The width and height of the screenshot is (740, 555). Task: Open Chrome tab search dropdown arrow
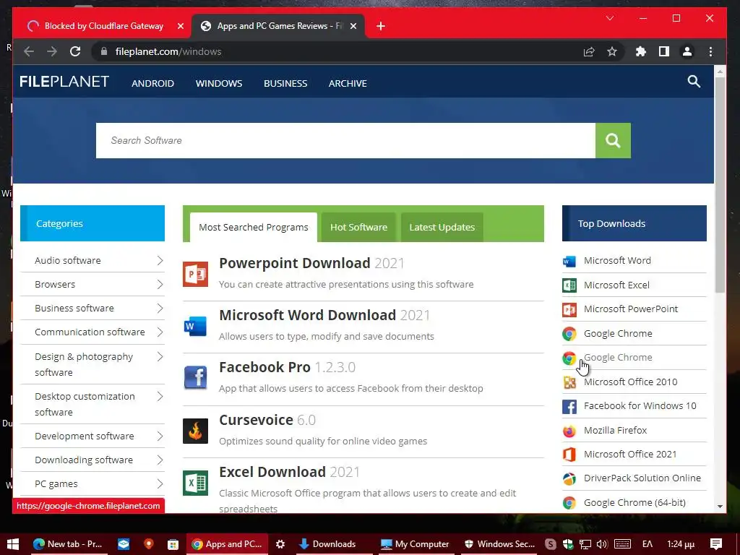(x=610, y=18)
